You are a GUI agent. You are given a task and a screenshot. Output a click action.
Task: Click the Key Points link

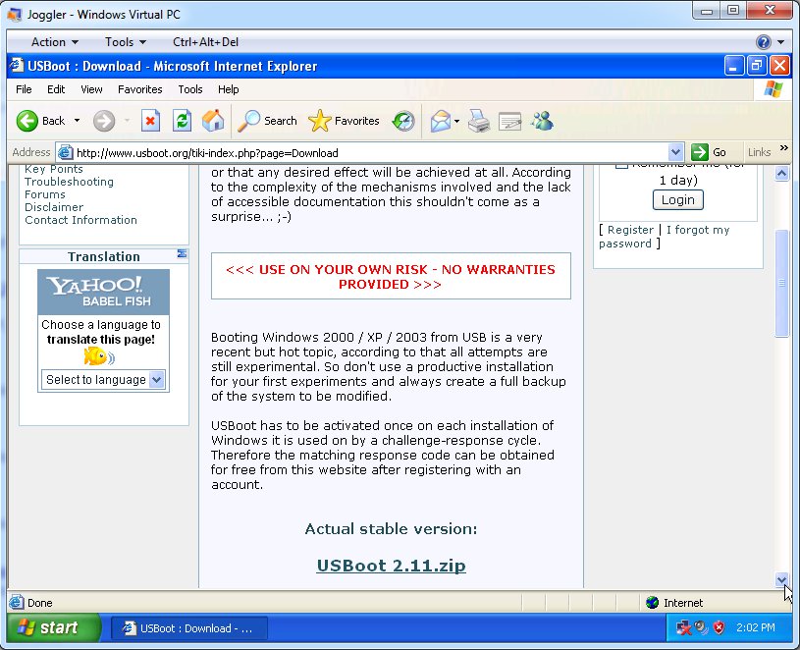[54, 170]
